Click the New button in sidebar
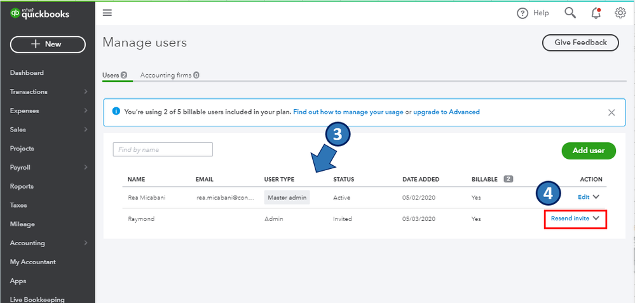Screen dimensions: 635x303 [48, 44]
